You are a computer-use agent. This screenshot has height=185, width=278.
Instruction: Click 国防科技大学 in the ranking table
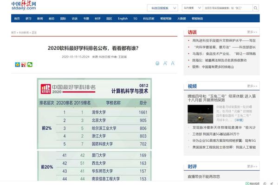(x=102, y=144)
